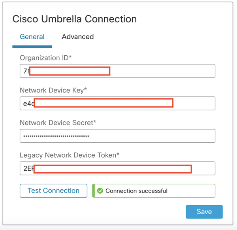Viewport: 237px width, 230px height.
Task: Switch to the General tab
Action: click(32, 37)
